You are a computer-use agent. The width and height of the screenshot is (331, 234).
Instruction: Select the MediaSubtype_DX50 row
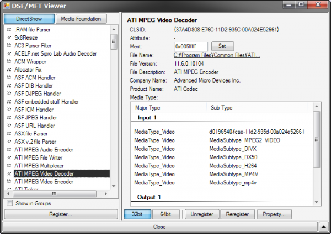(222, 157)
